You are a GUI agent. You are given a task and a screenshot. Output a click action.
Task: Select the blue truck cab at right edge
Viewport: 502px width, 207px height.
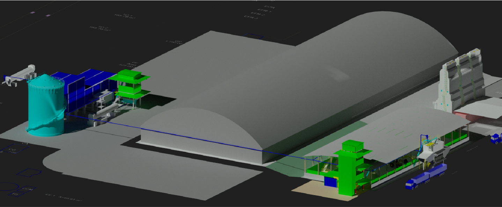pyautogui.click(x=496, y=138)
